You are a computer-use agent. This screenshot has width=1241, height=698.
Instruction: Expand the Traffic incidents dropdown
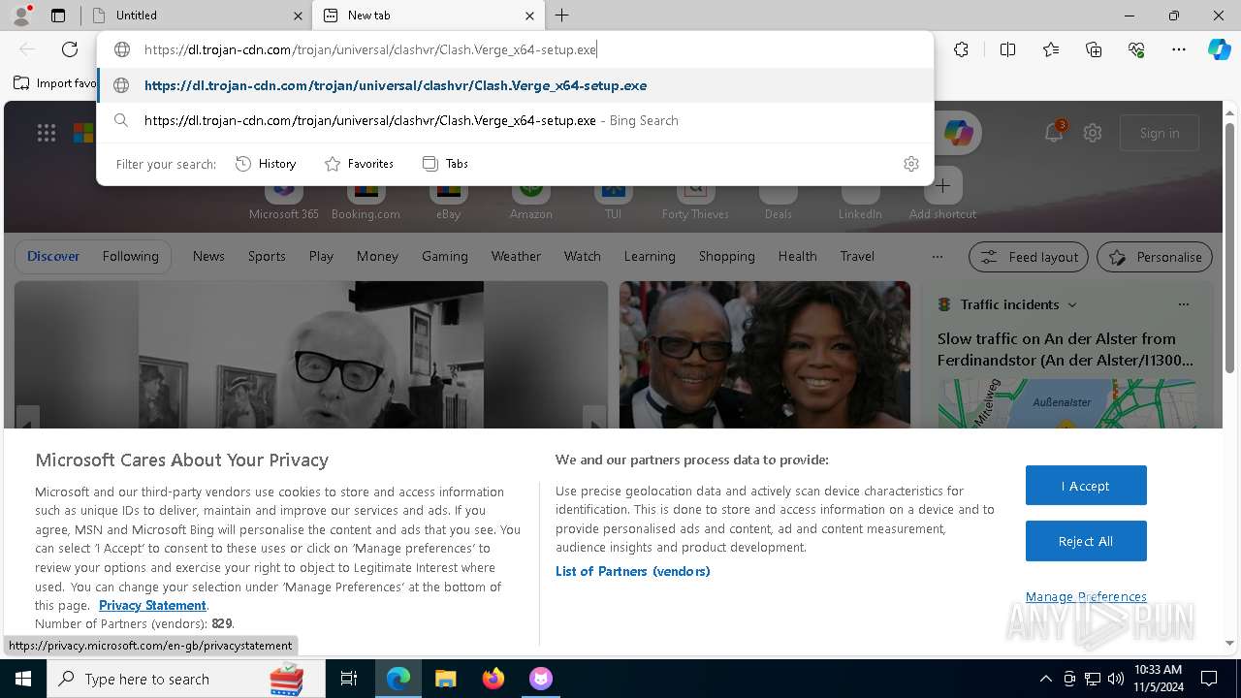[x=1072, y=304]
